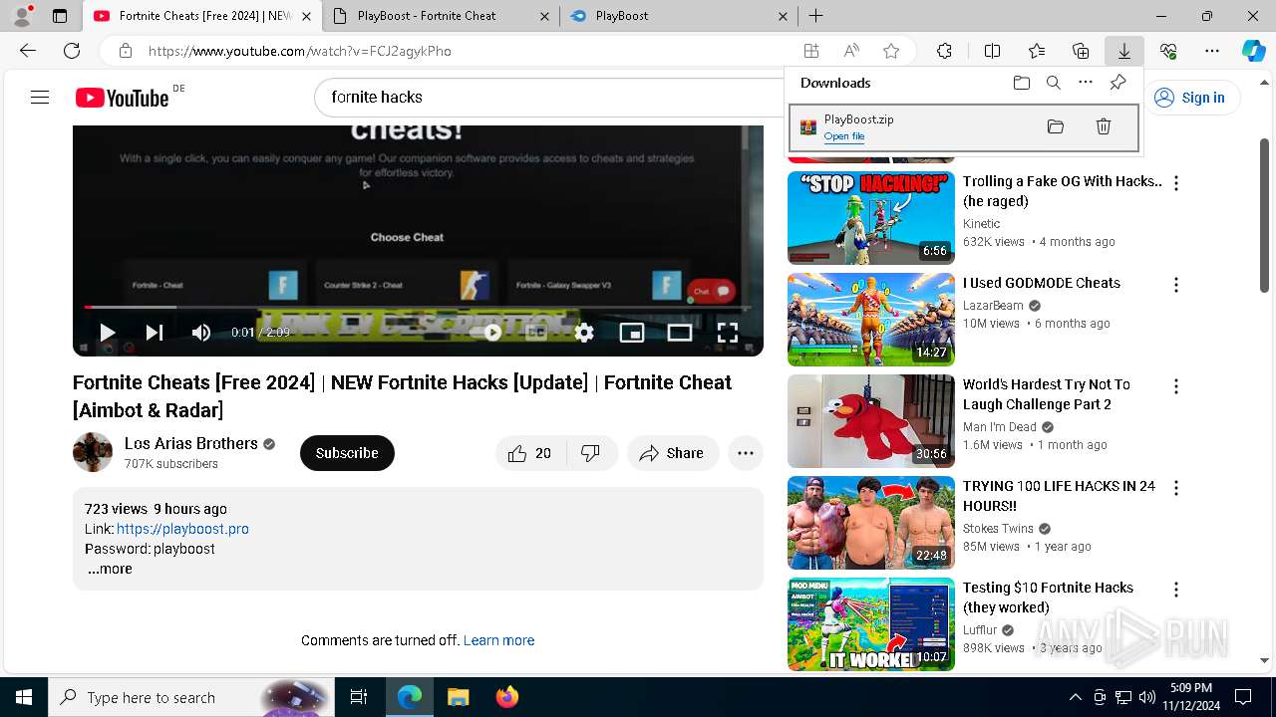Sign in to YouTube
The image size is (1276, 717).
(1190, 97)
